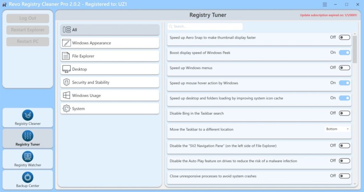Click the Search input field
The image size is (364, 192).
click(205, 27)
